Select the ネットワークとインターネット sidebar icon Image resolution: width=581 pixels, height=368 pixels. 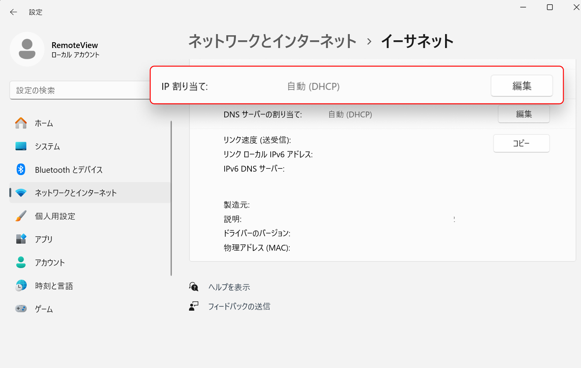pyautogui.click(x=20, y=193)
